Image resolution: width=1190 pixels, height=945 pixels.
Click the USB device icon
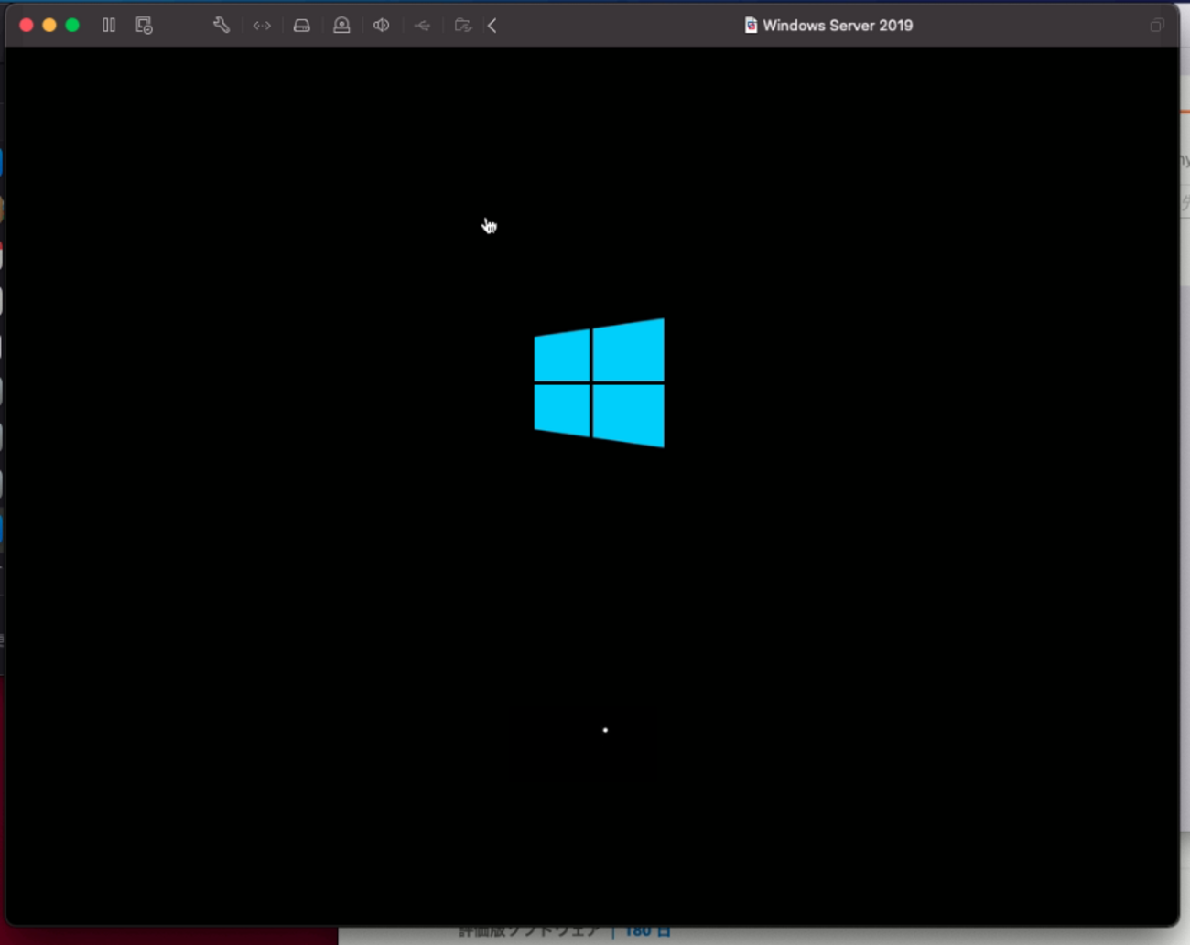(422, 26)
